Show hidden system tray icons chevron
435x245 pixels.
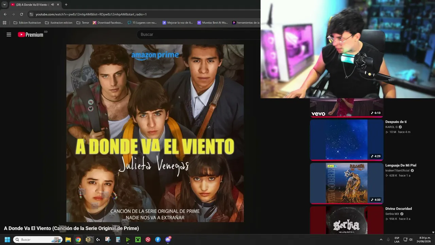(381, 240)
